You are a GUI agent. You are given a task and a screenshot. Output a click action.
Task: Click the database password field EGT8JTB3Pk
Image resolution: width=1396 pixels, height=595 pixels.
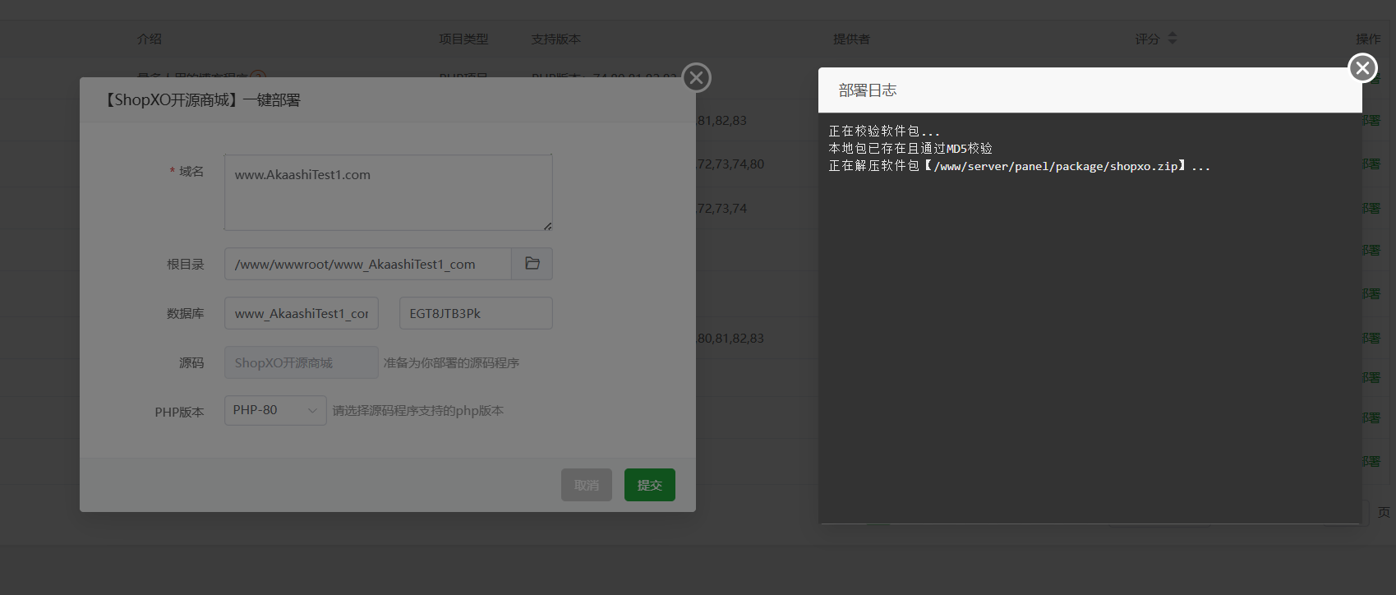click(x=476, y=313)
